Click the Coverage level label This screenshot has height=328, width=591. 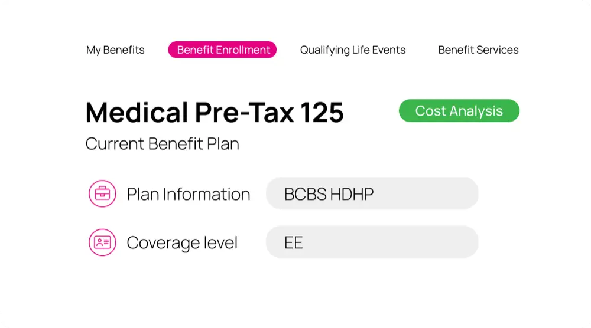182,242
